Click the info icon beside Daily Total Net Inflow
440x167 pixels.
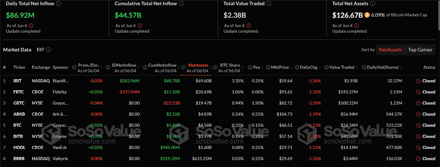tap(58, 3)
